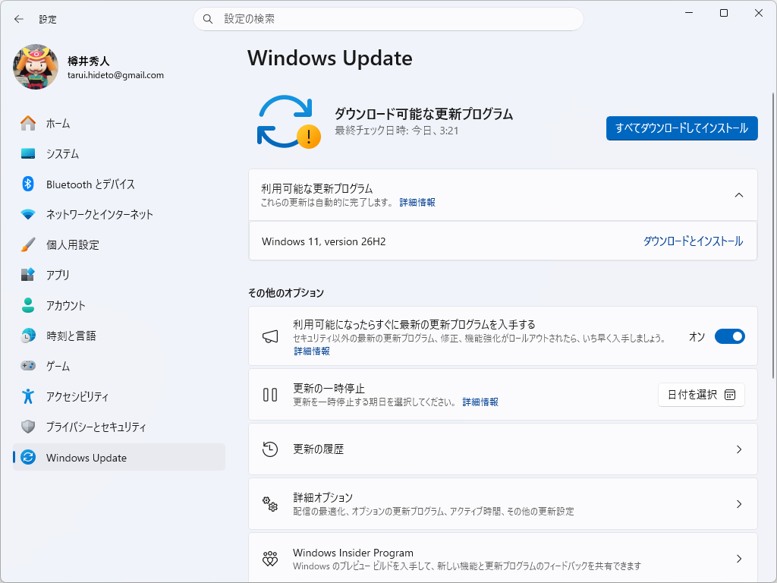Click the gears icon for 詳細オプション
This screenshot has height=583, width=777.
click(x=270, y=504)
